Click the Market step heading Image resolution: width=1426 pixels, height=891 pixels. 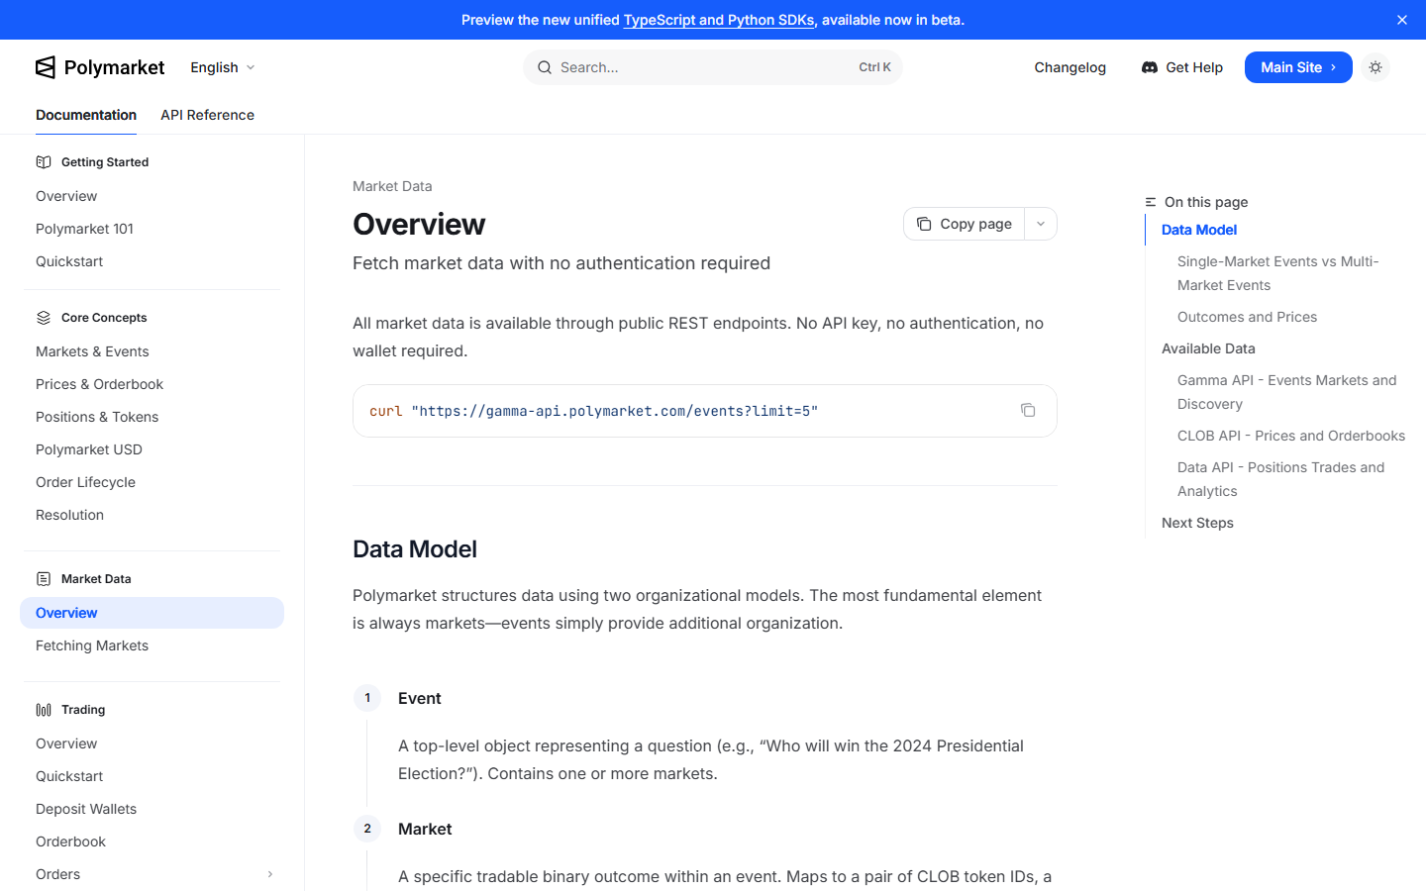point(425,829)
